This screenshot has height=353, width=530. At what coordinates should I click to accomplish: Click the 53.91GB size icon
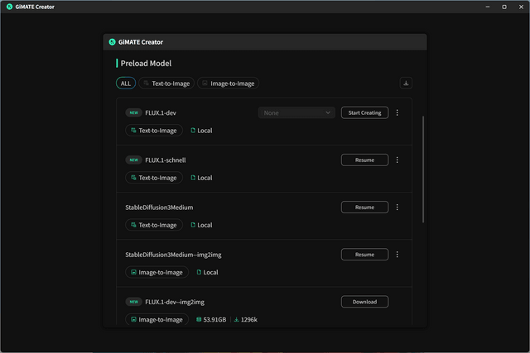point(199,319)
